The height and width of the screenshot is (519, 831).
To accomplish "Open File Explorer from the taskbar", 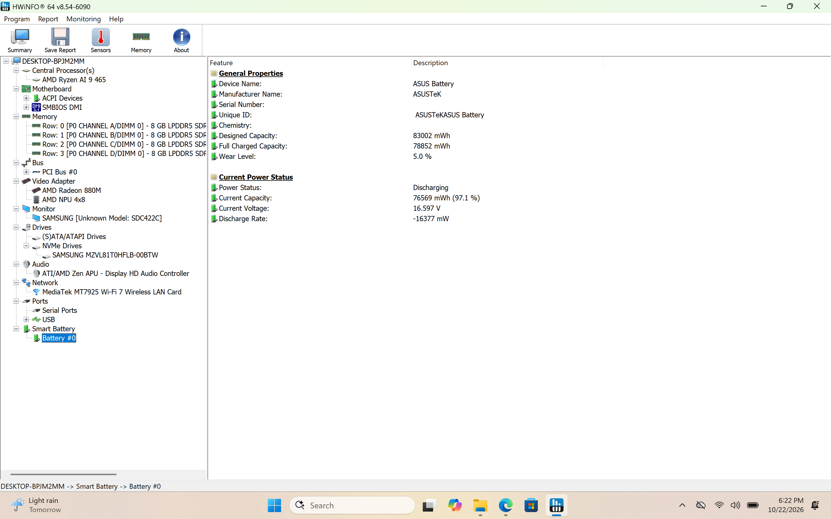I will pyautogui.click(x=480, y=505).
